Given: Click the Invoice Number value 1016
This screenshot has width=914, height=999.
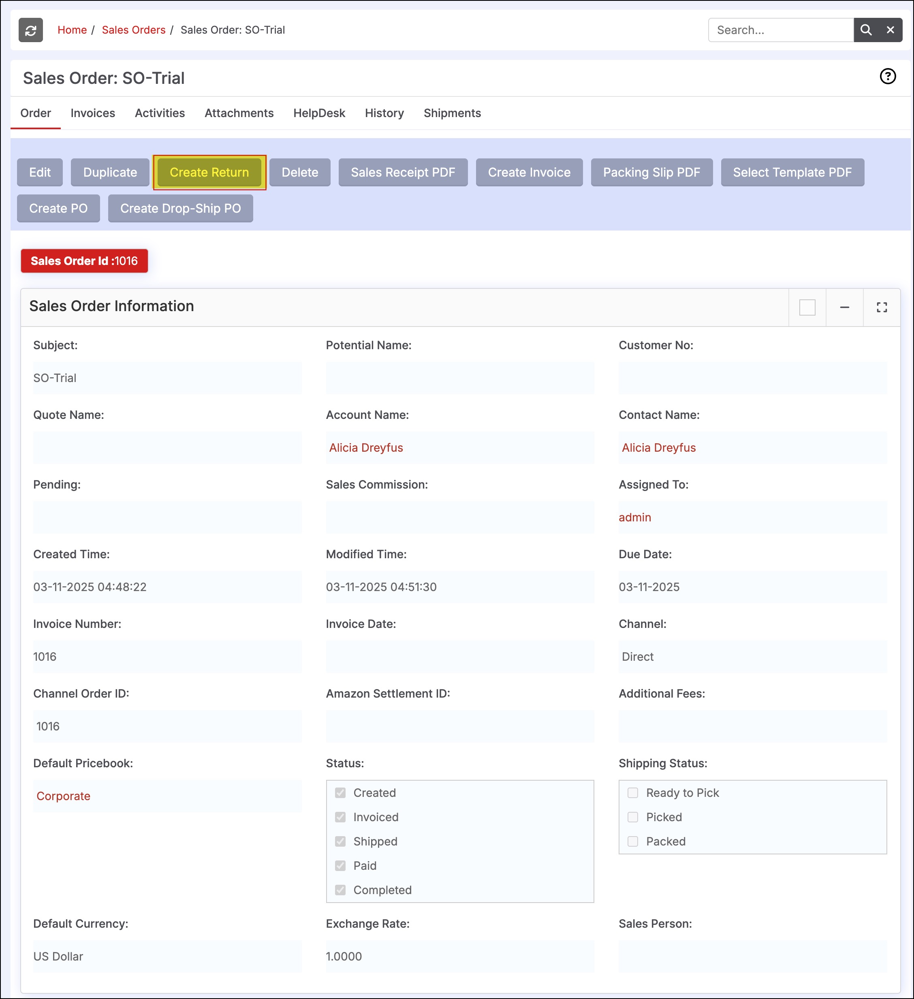Looking at the screenshot, I should tap(45, 657).
